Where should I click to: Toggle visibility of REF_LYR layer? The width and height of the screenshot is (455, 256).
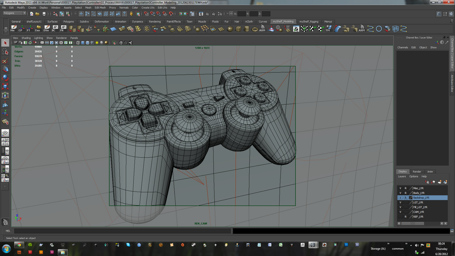click(400, 217)
